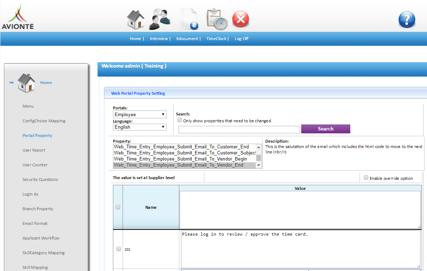427x271 pixels.
Task: Click the zzz name cell
Action: click(x=151, y=249)
